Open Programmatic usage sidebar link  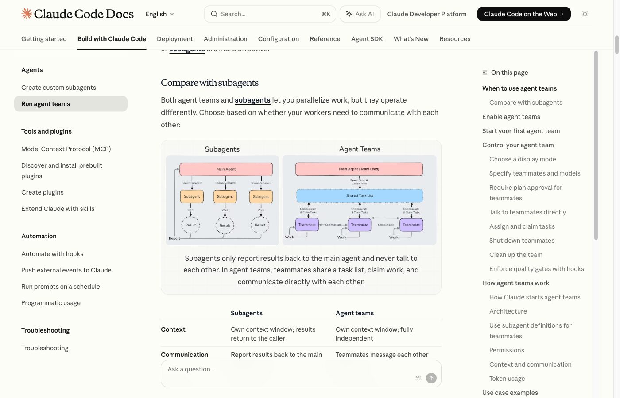coord(51,303)
